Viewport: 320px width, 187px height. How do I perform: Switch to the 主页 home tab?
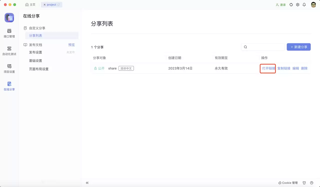coord(30,5)
